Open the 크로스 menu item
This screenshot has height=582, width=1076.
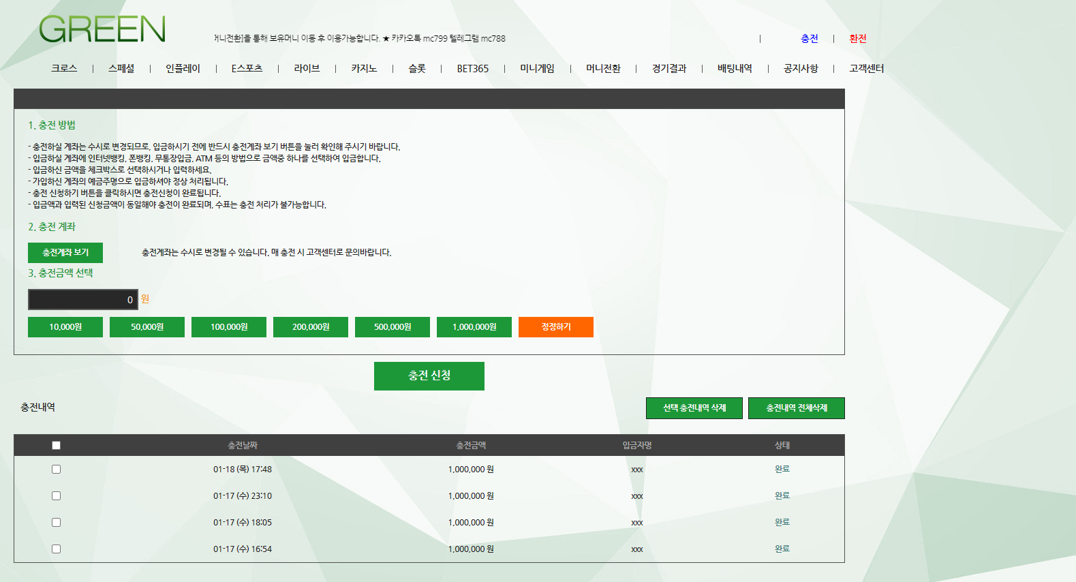coord(64,68)
